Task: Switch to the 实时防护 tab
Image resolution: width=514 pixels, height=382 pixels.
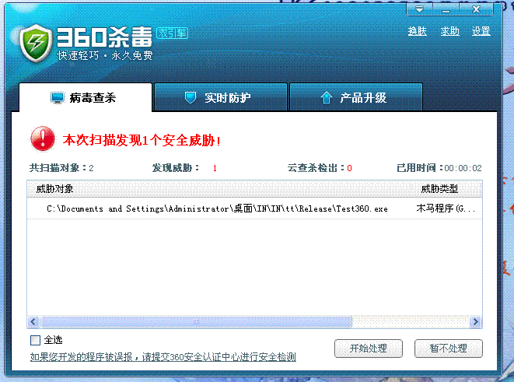Action: [221, 97]
